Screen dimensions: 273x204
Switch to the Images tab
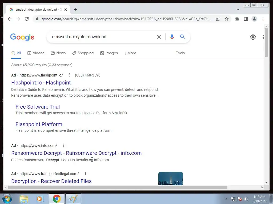[109, 53]
